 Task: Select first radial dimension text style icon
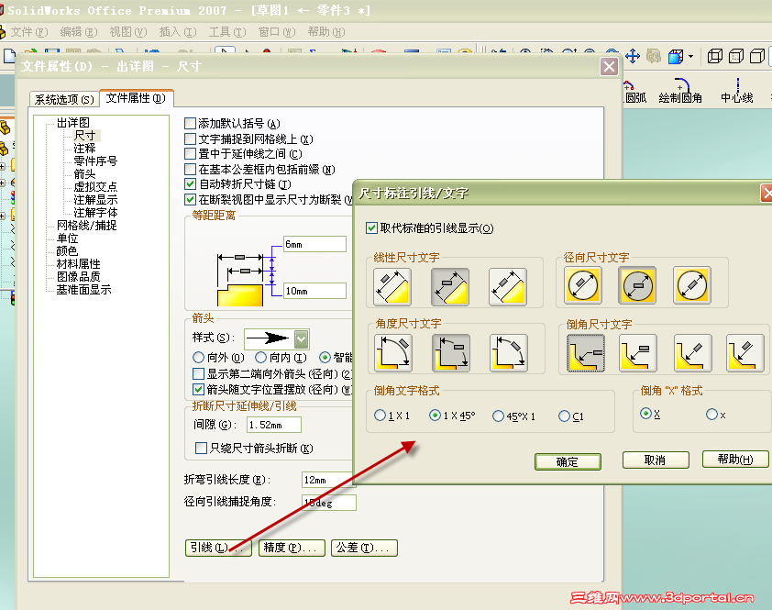coord(583,286)
